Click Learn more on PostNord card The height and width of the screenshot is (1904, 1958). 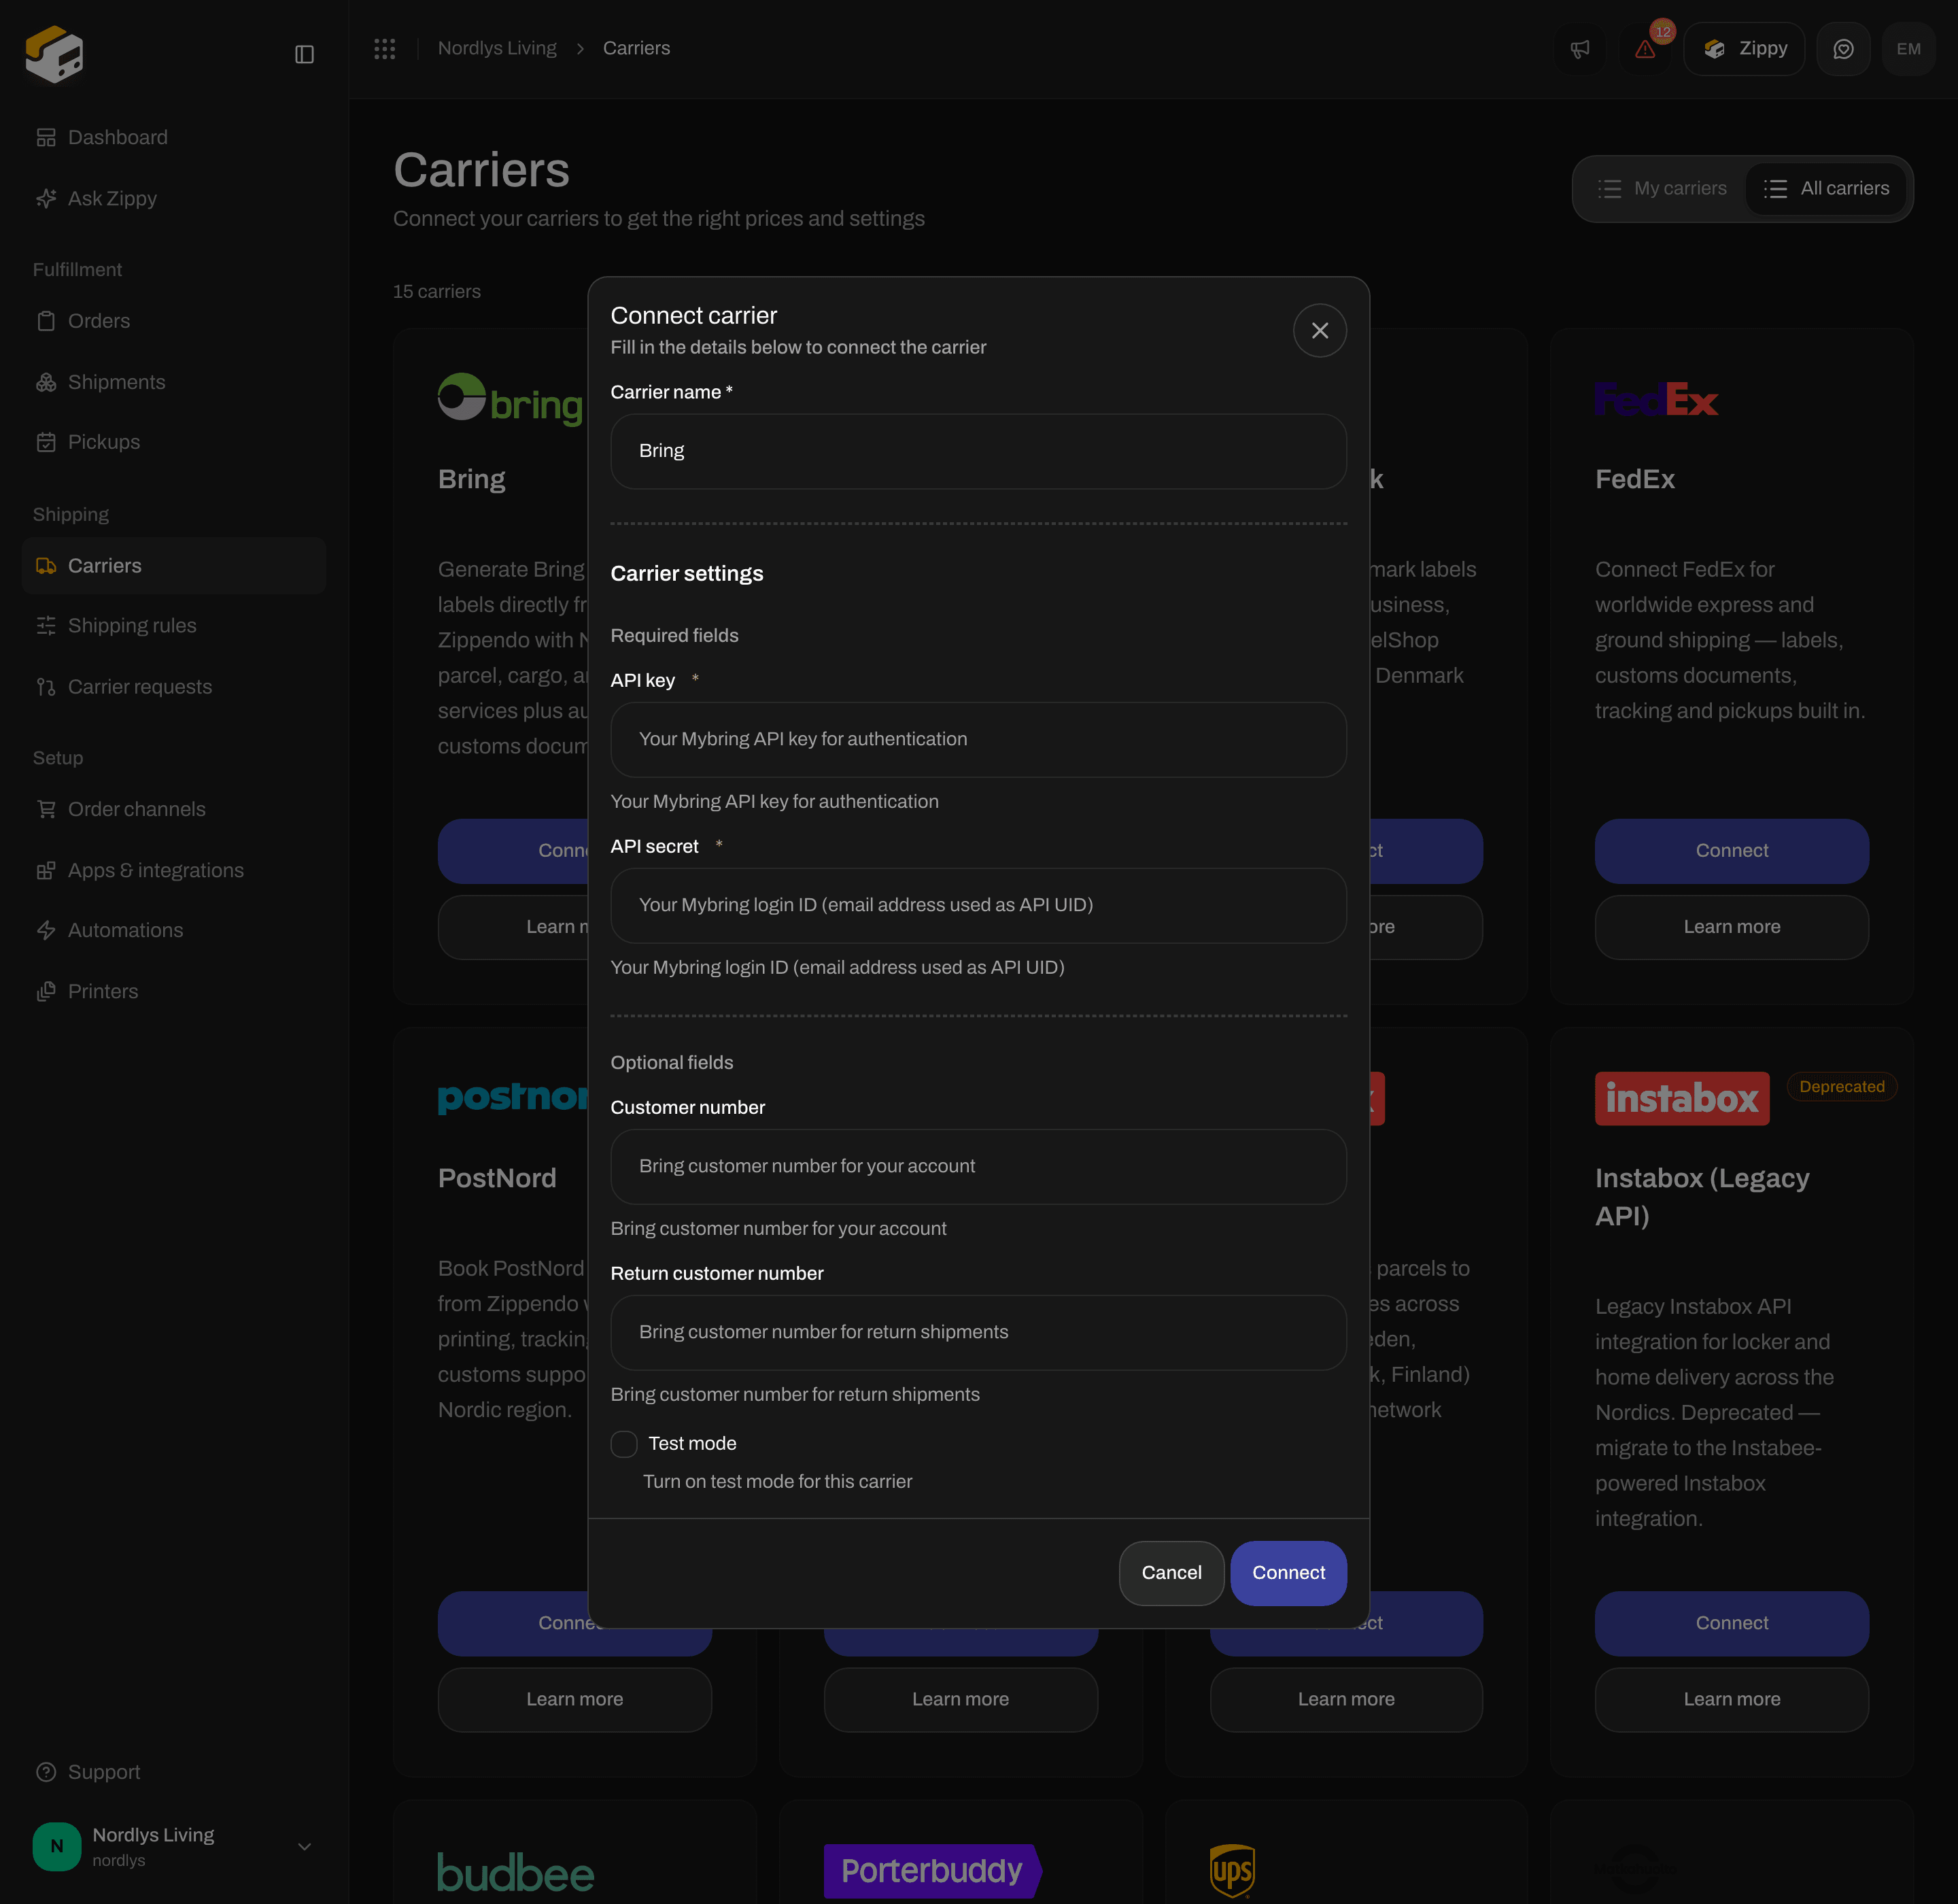click(x=574, y=1699)
